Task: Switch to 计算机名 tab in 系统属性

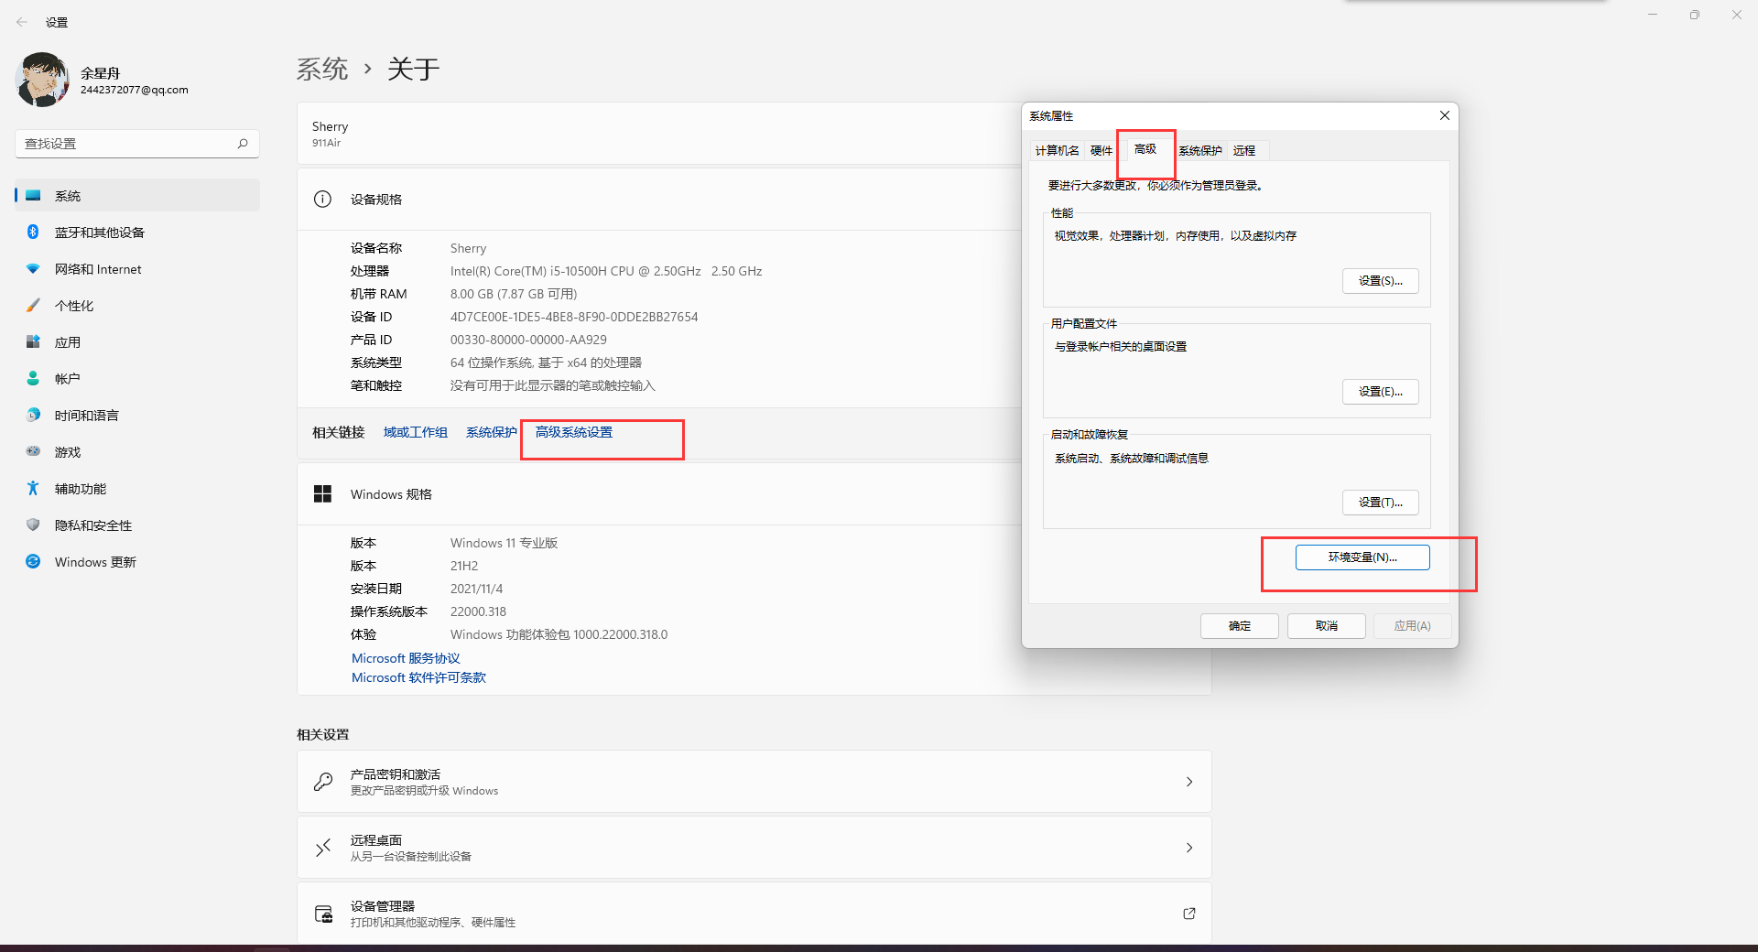Action: tap(1057, 151)
